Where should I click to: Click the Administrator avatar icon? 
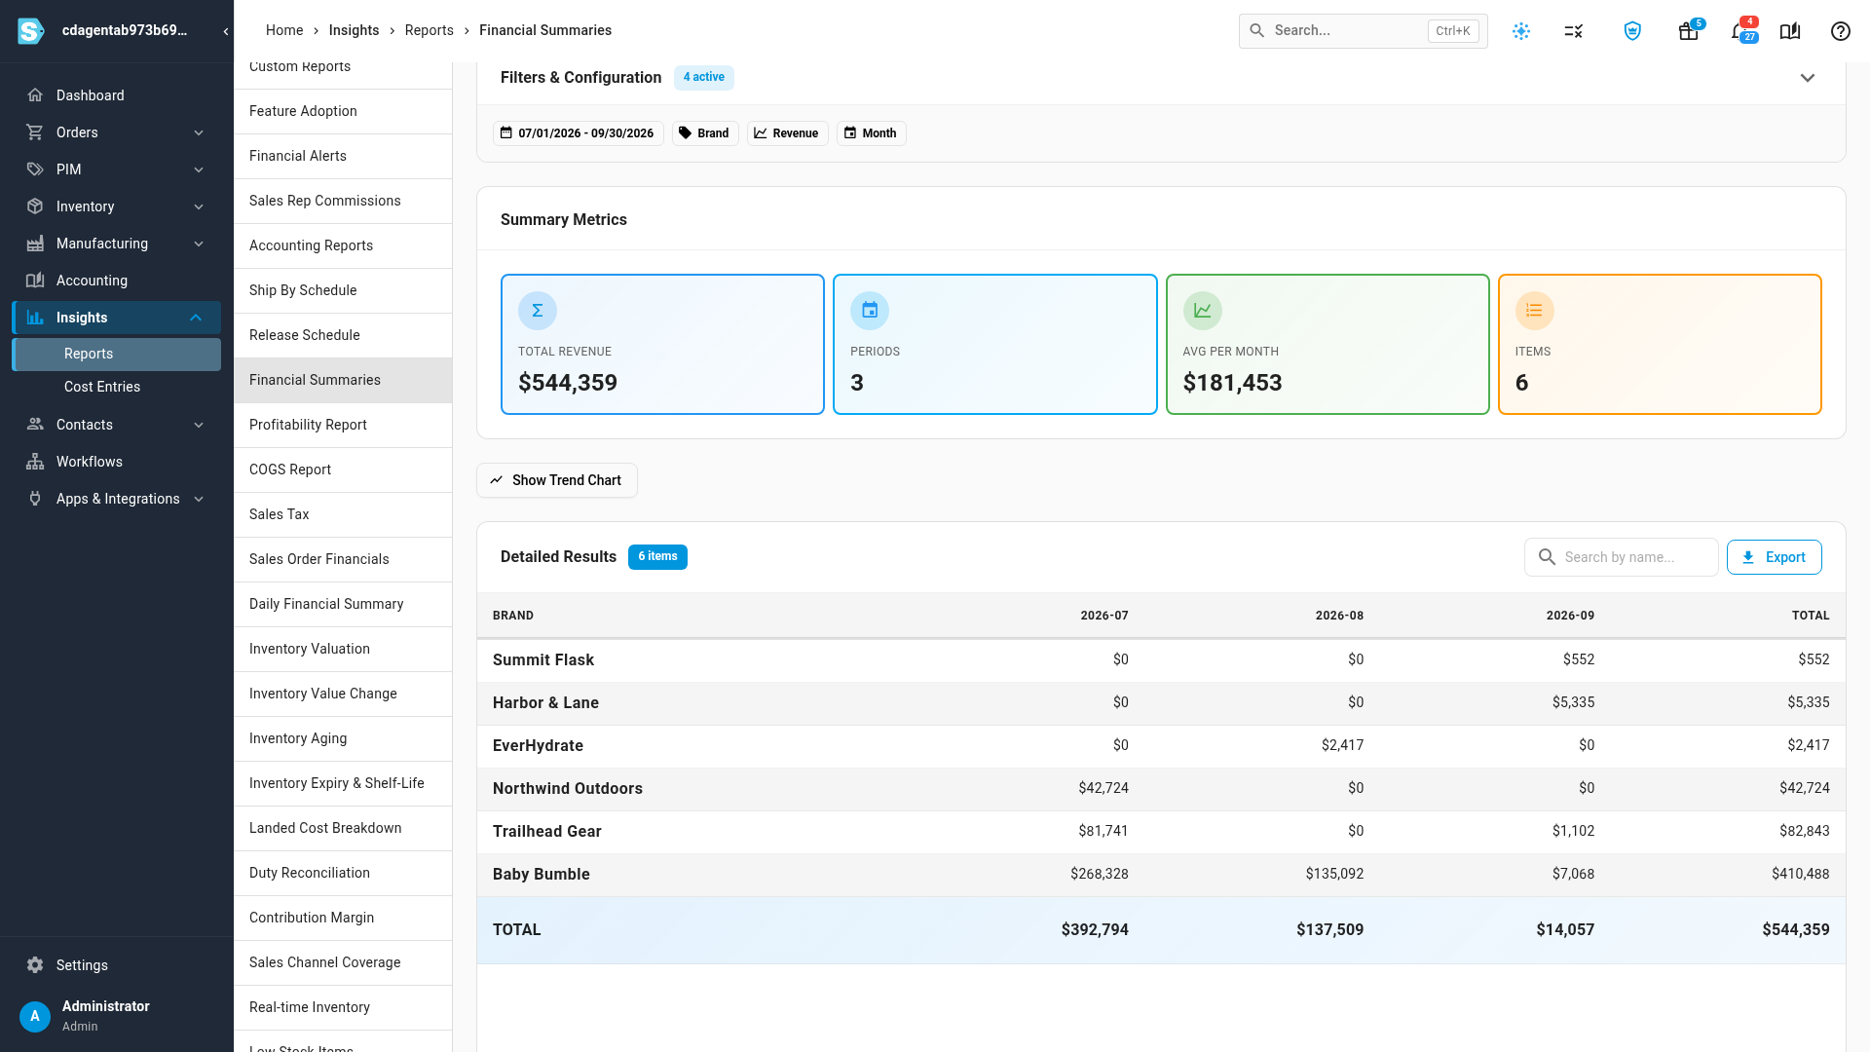(35, 1016)
